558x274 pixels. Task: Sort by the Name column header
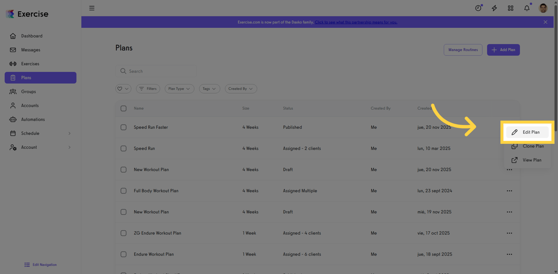pyautogui.click(x=138, y=108)
